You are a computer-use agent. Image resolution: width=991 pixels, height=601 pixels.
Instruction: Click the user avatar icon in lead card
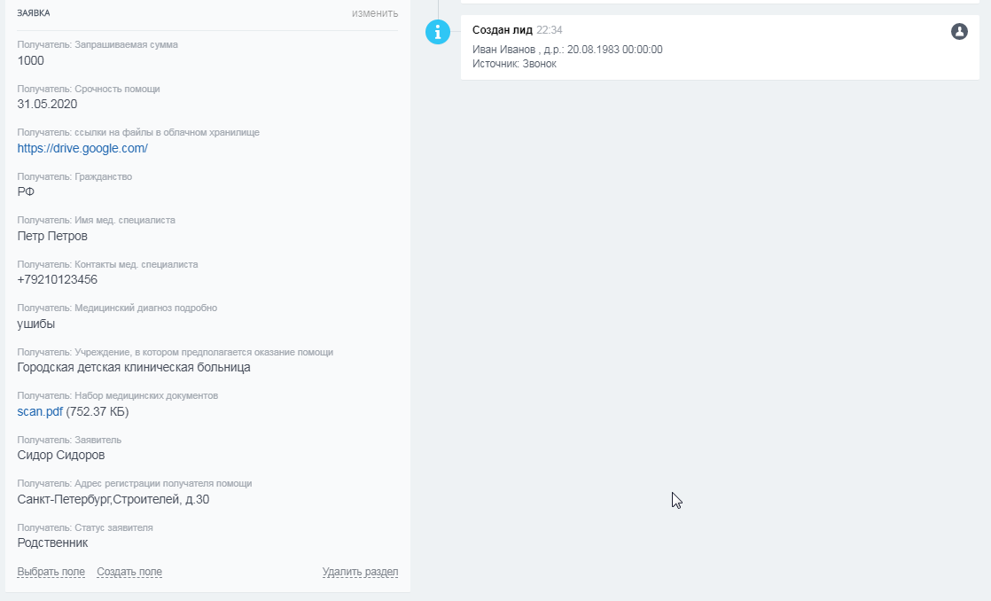[x=959, y=32]
